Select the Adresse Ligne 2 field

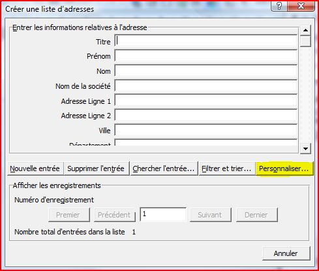[x=205, y=116]
